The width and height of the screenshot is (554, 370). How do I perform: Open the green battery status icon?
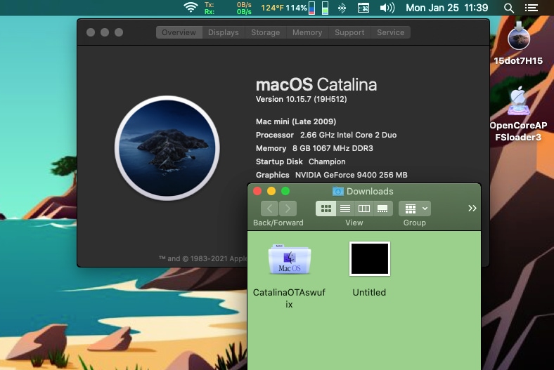pos(325,8)
